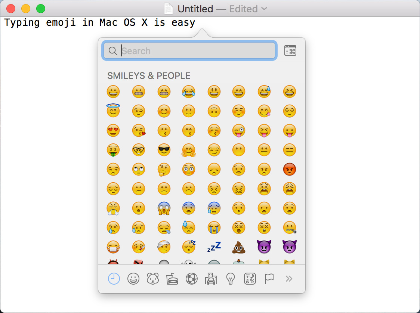The height and width of the screenshot is (313, 420).
Task: Select the pile of poo emoji
Action: 239,247
